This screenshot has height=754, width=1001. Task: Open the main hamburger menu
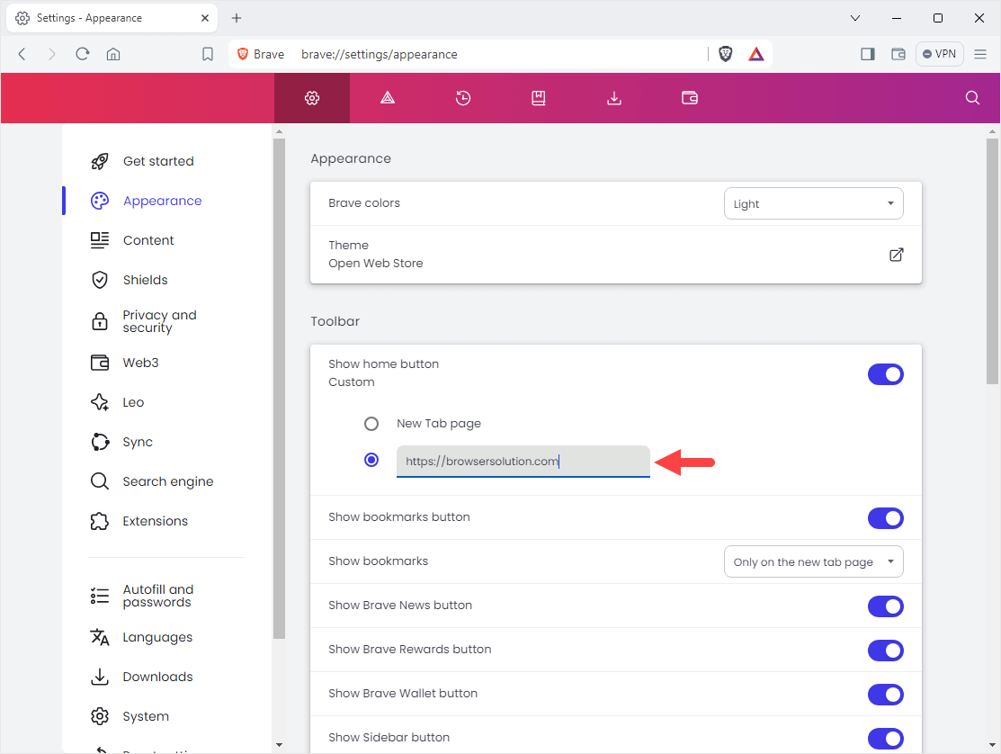(980, 54)
